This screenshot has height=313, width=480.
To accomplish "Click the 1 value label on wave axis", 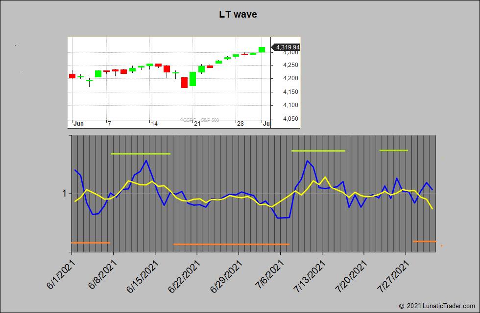I will point(64,194).
